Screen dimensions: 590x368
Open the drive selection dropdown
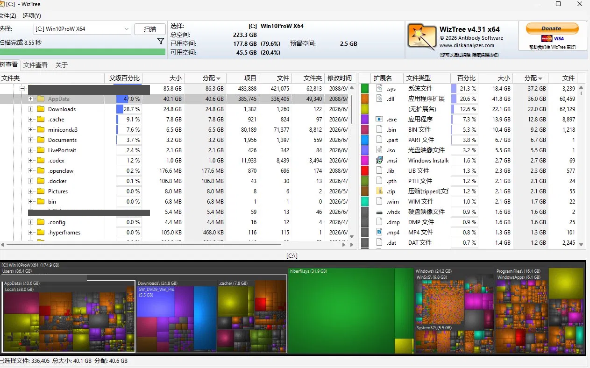pyautogui.click(x=82, y=29)
